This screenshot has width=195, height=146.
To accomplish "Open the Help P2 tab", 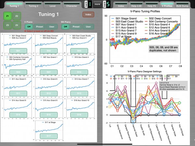I will pos(151,5).
